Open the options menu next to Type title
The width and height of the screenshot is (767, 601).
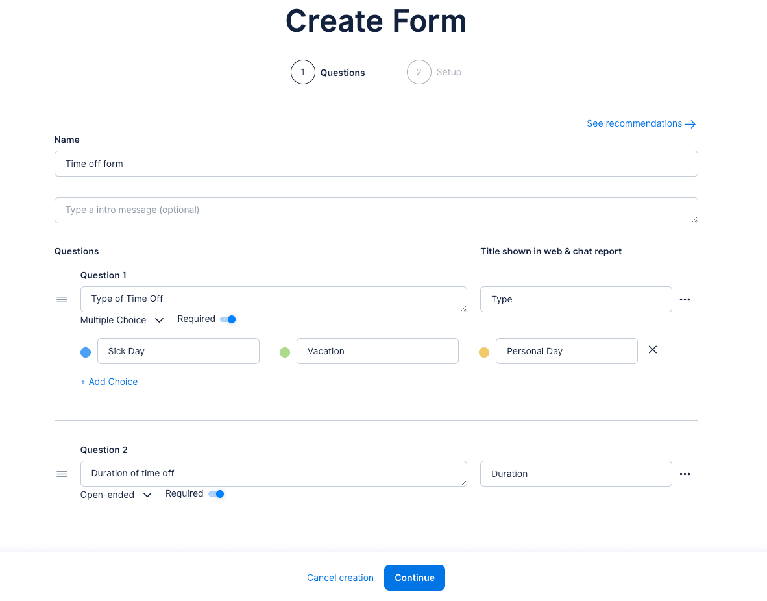coord(685,299)
